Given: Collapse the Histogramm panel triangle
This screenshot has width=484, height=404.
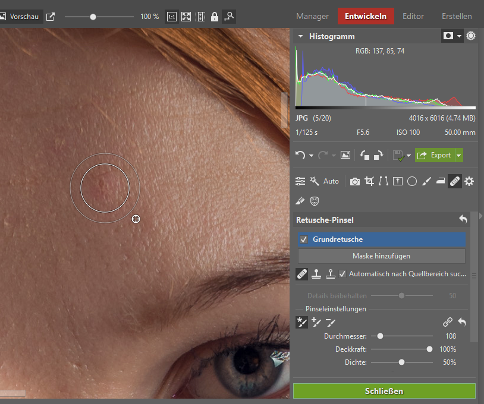Looking at the screenshot, I should [300, 36].
